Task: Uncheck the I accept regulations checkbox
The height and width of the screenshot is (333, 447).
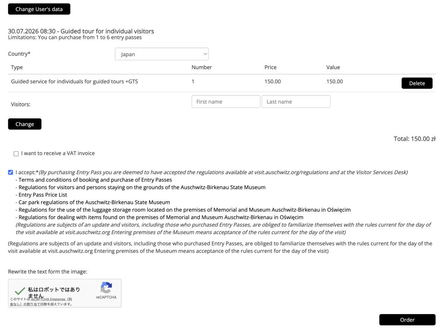Action: (x=10, y=172)
